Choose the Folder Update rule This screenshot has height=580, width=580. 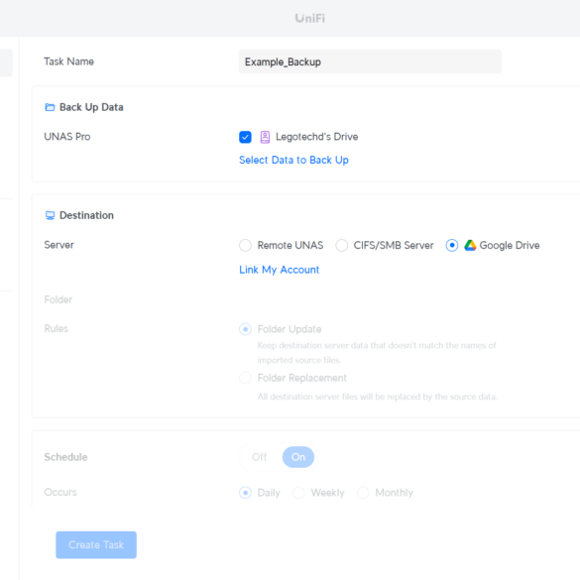(x=245, y=329)
